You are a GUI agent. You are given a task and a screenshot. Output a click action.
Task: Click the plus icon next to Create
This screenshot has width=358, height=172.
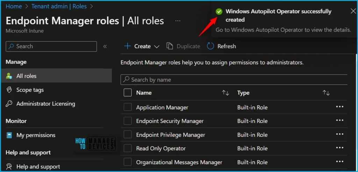127,46
